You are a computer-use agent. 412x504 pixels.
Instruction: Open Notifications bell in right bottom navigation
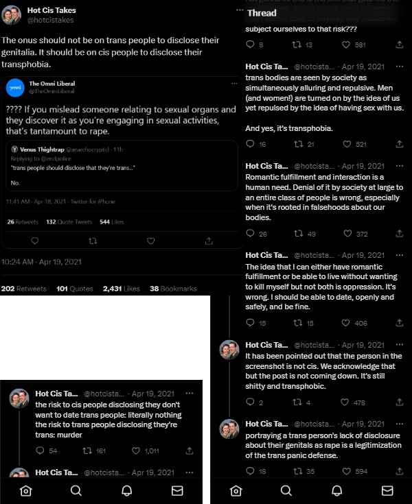click(337, 490)
